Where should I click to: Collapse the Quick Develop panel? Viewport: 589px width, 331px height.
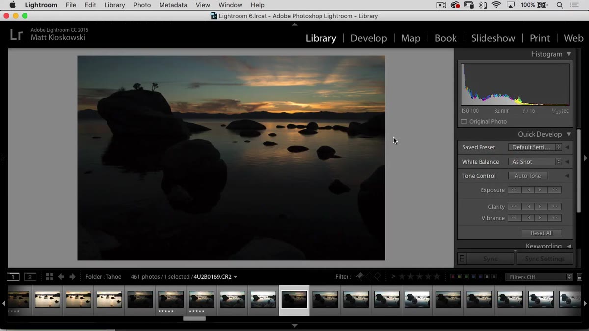[569, 134]
